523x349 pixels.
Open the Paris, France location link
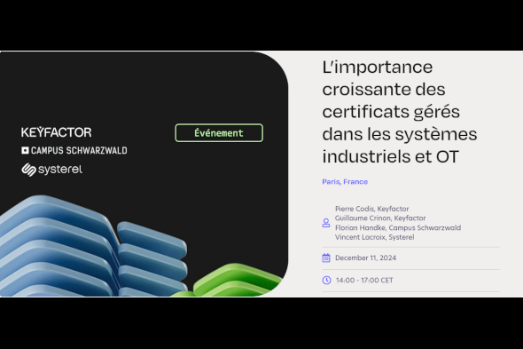coord(345,181)
